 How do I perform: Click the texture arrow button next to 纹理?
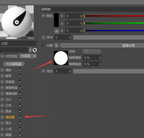57,46
